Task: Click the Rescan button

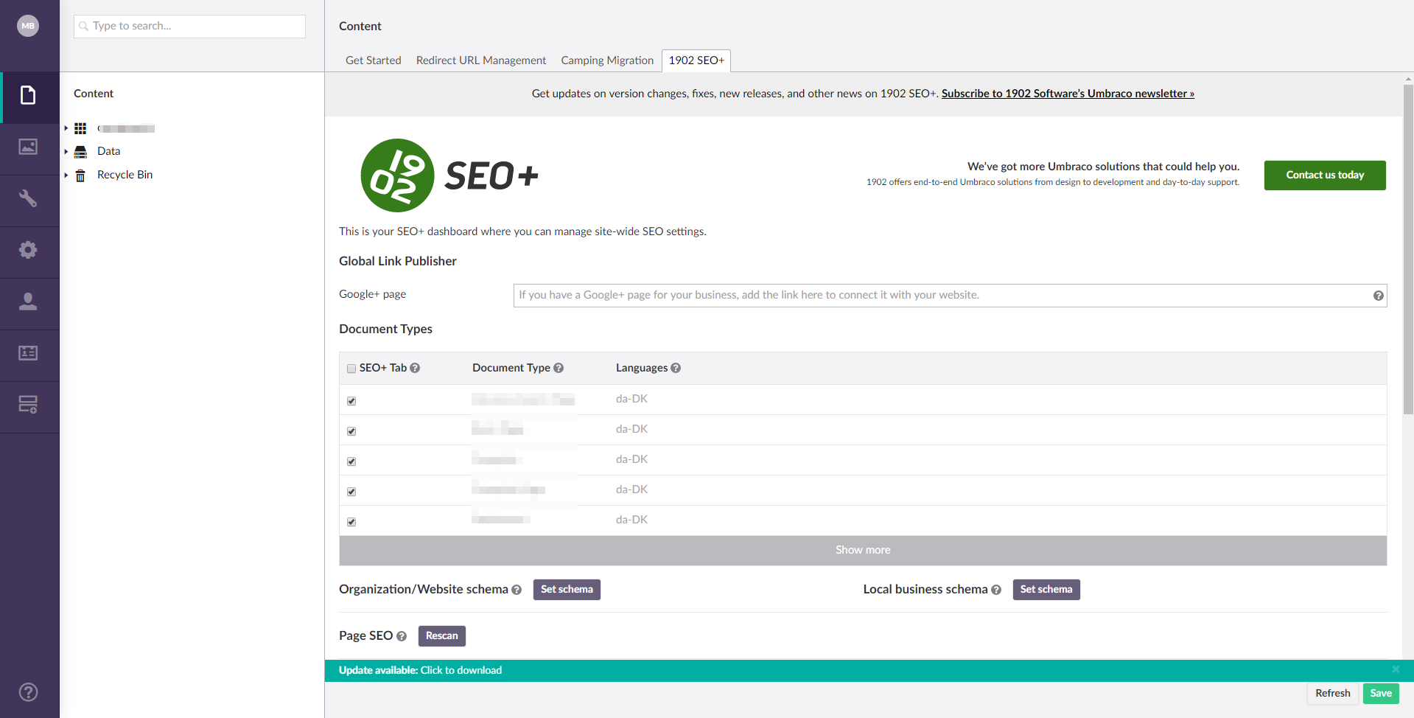Action: pyautogui.click(x=442, y=636)
